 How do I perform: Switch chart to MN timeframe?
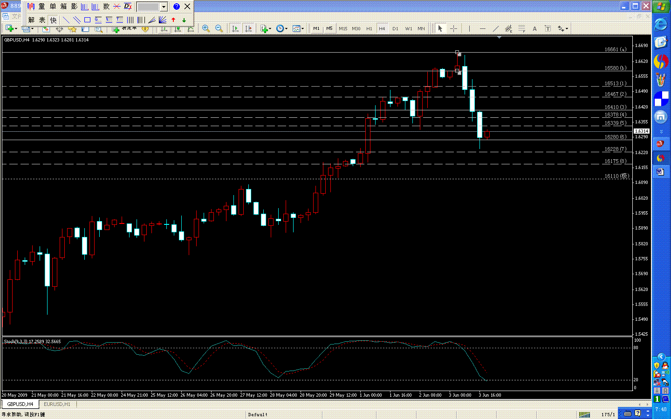421,29
